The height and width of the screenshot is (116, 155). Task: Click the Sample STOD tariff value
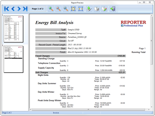click(x=73, y=30)
